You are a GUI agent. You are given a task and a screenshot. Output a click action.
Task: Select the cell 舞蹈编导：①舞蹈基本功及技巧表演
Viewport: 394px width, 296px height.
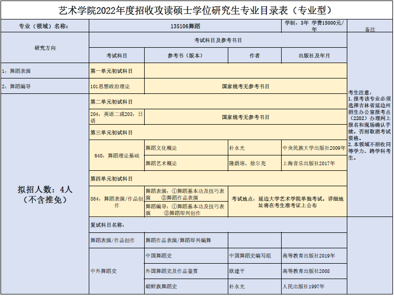(186, 209)
